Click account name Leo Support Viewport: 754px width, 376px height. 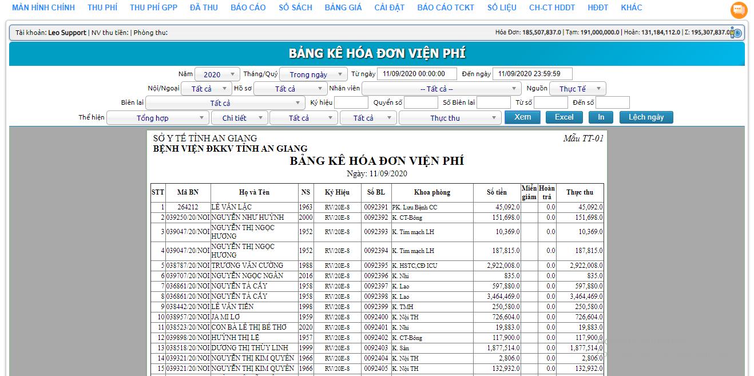click(x=67, y=33)
